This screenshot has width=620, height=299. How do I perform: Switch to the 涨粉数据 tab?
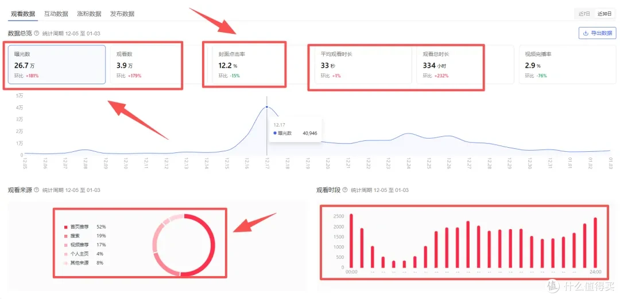pyautogui.click(x=89, y=14)
